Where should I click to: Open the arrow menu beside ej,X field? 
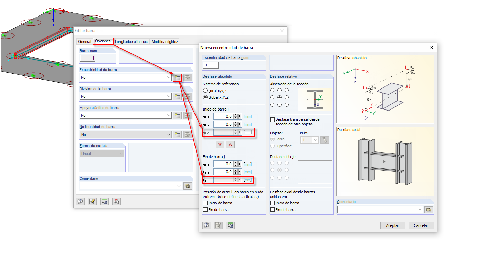[240, 164]
